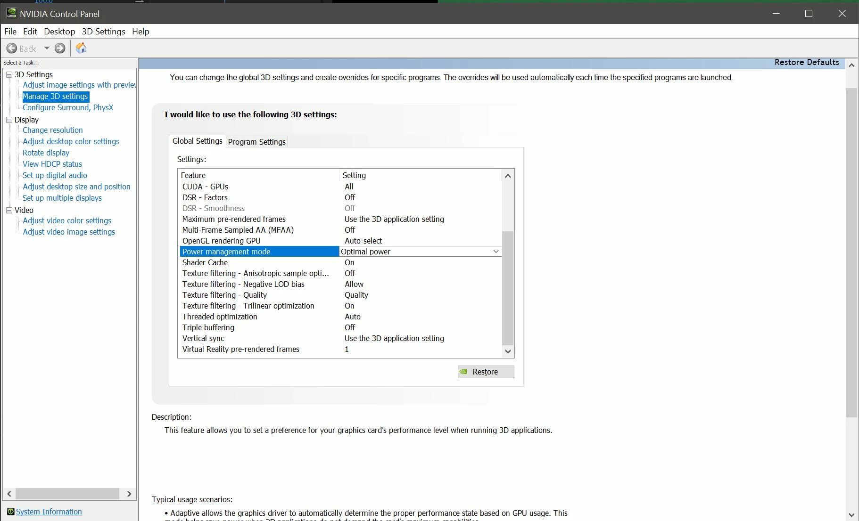Click task pane scroll right arrow
The height and width of the screenshot is (521, 859).
129,494
